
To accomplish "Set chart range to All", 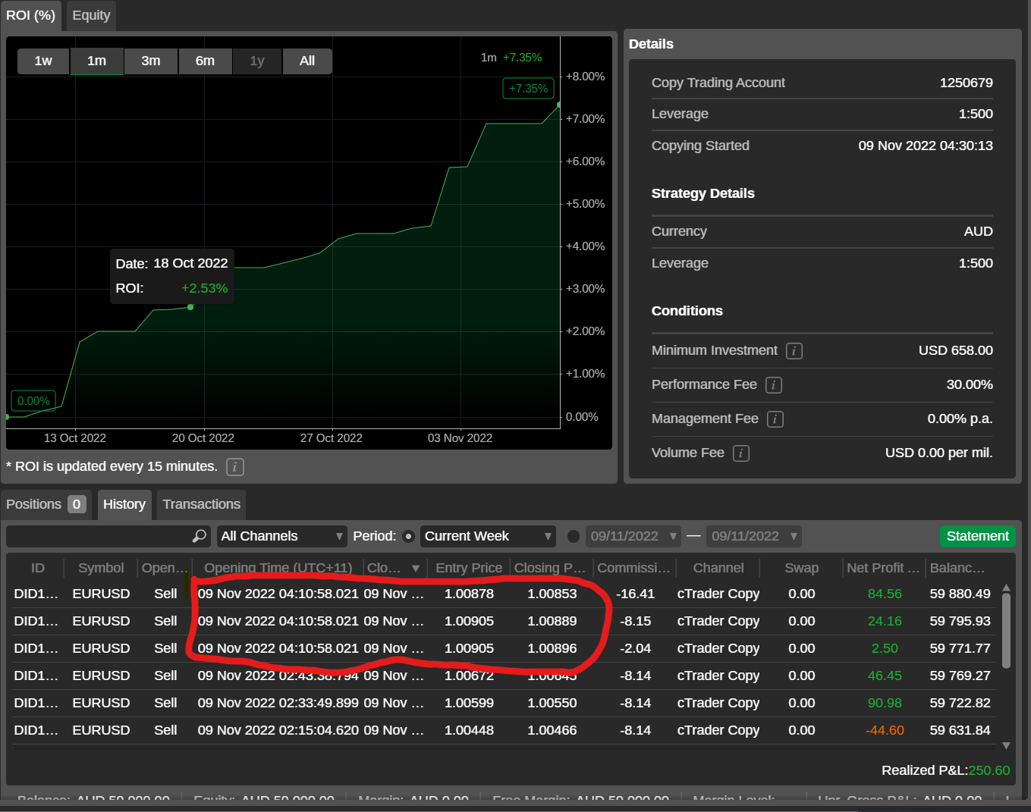I will tap(307, 61).
